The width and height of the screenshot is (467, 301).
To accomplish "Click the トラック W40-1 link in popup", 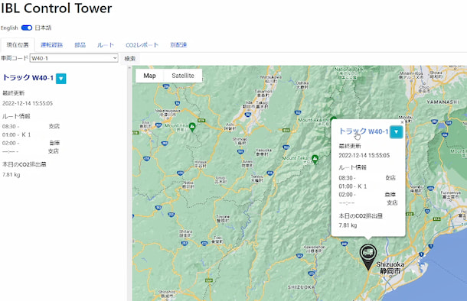I will coord(364,131).
